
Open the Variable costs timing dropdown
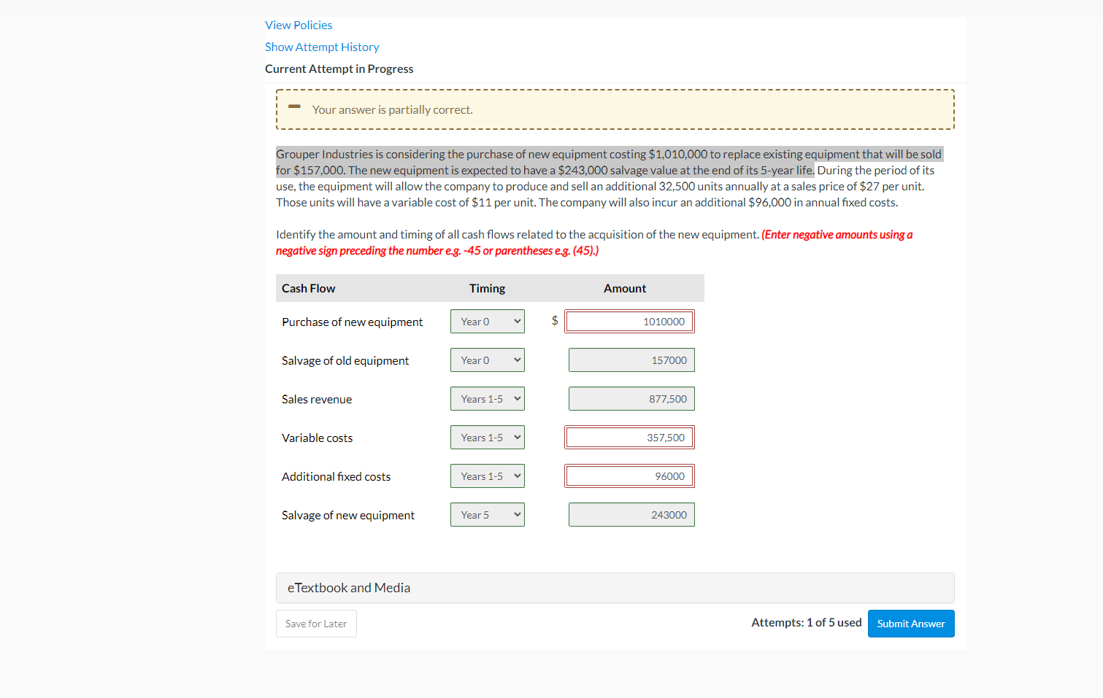coord(487,437)
